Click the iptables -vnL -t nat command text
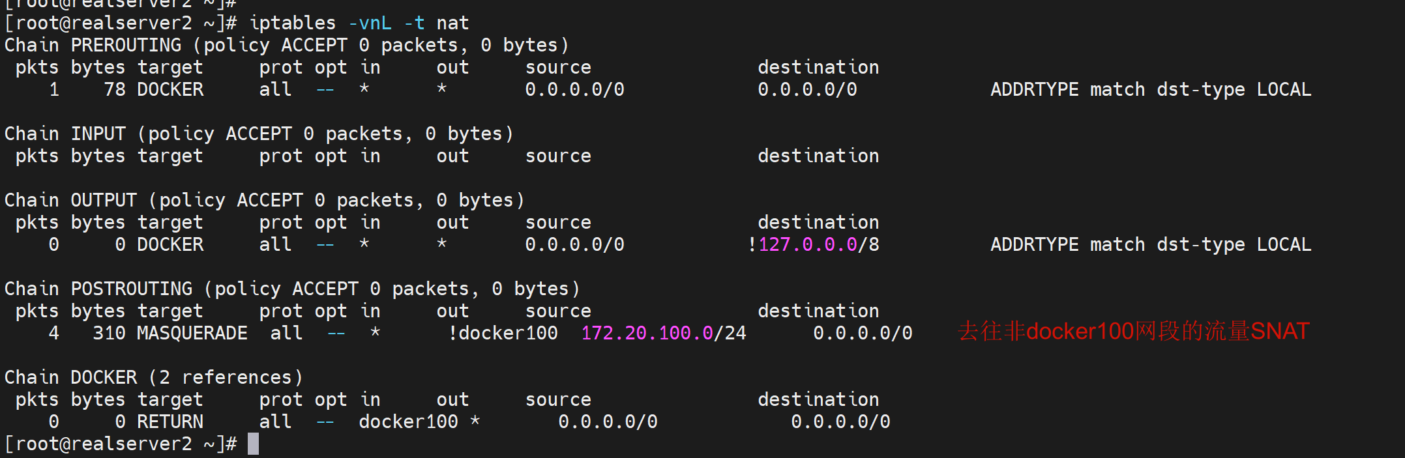The height and width of the screenshot is (458, 1405). (359, 23)
